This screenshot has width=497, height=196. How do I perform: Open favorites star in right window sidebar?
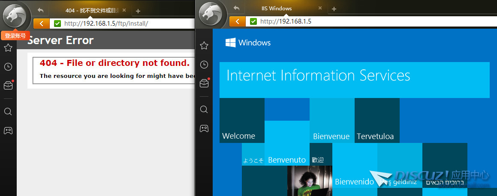204,46
